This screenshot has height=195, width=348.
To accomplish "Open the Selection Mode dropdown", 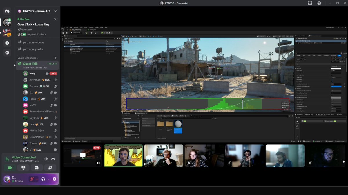I will (x=77, y=33).
